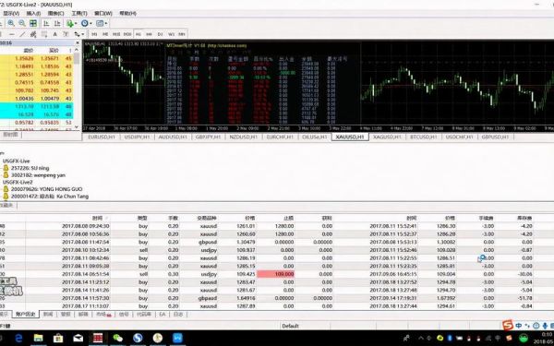The image size is (554, 346).
Task: Open the Edge browser in taskbar
Action: pyautogui.click(x=18, y=338)
